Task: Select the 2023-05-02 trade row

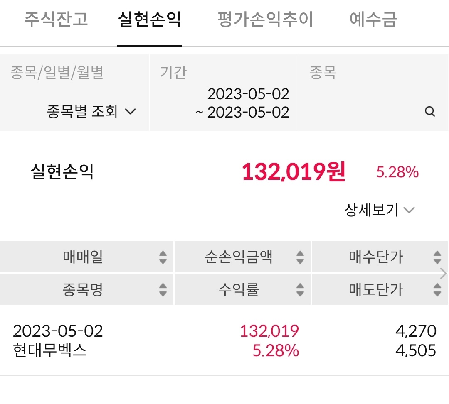Action: tap(224, 340)
